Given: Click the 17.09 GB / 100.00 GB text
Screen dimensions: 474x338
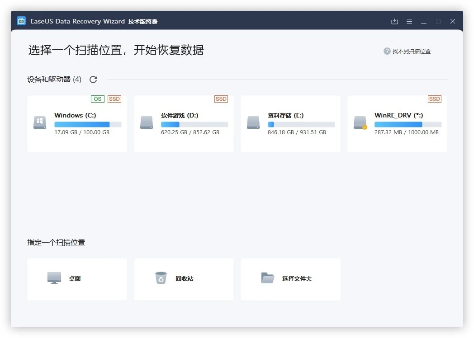Looking at the screenshot, I should 82,132.
